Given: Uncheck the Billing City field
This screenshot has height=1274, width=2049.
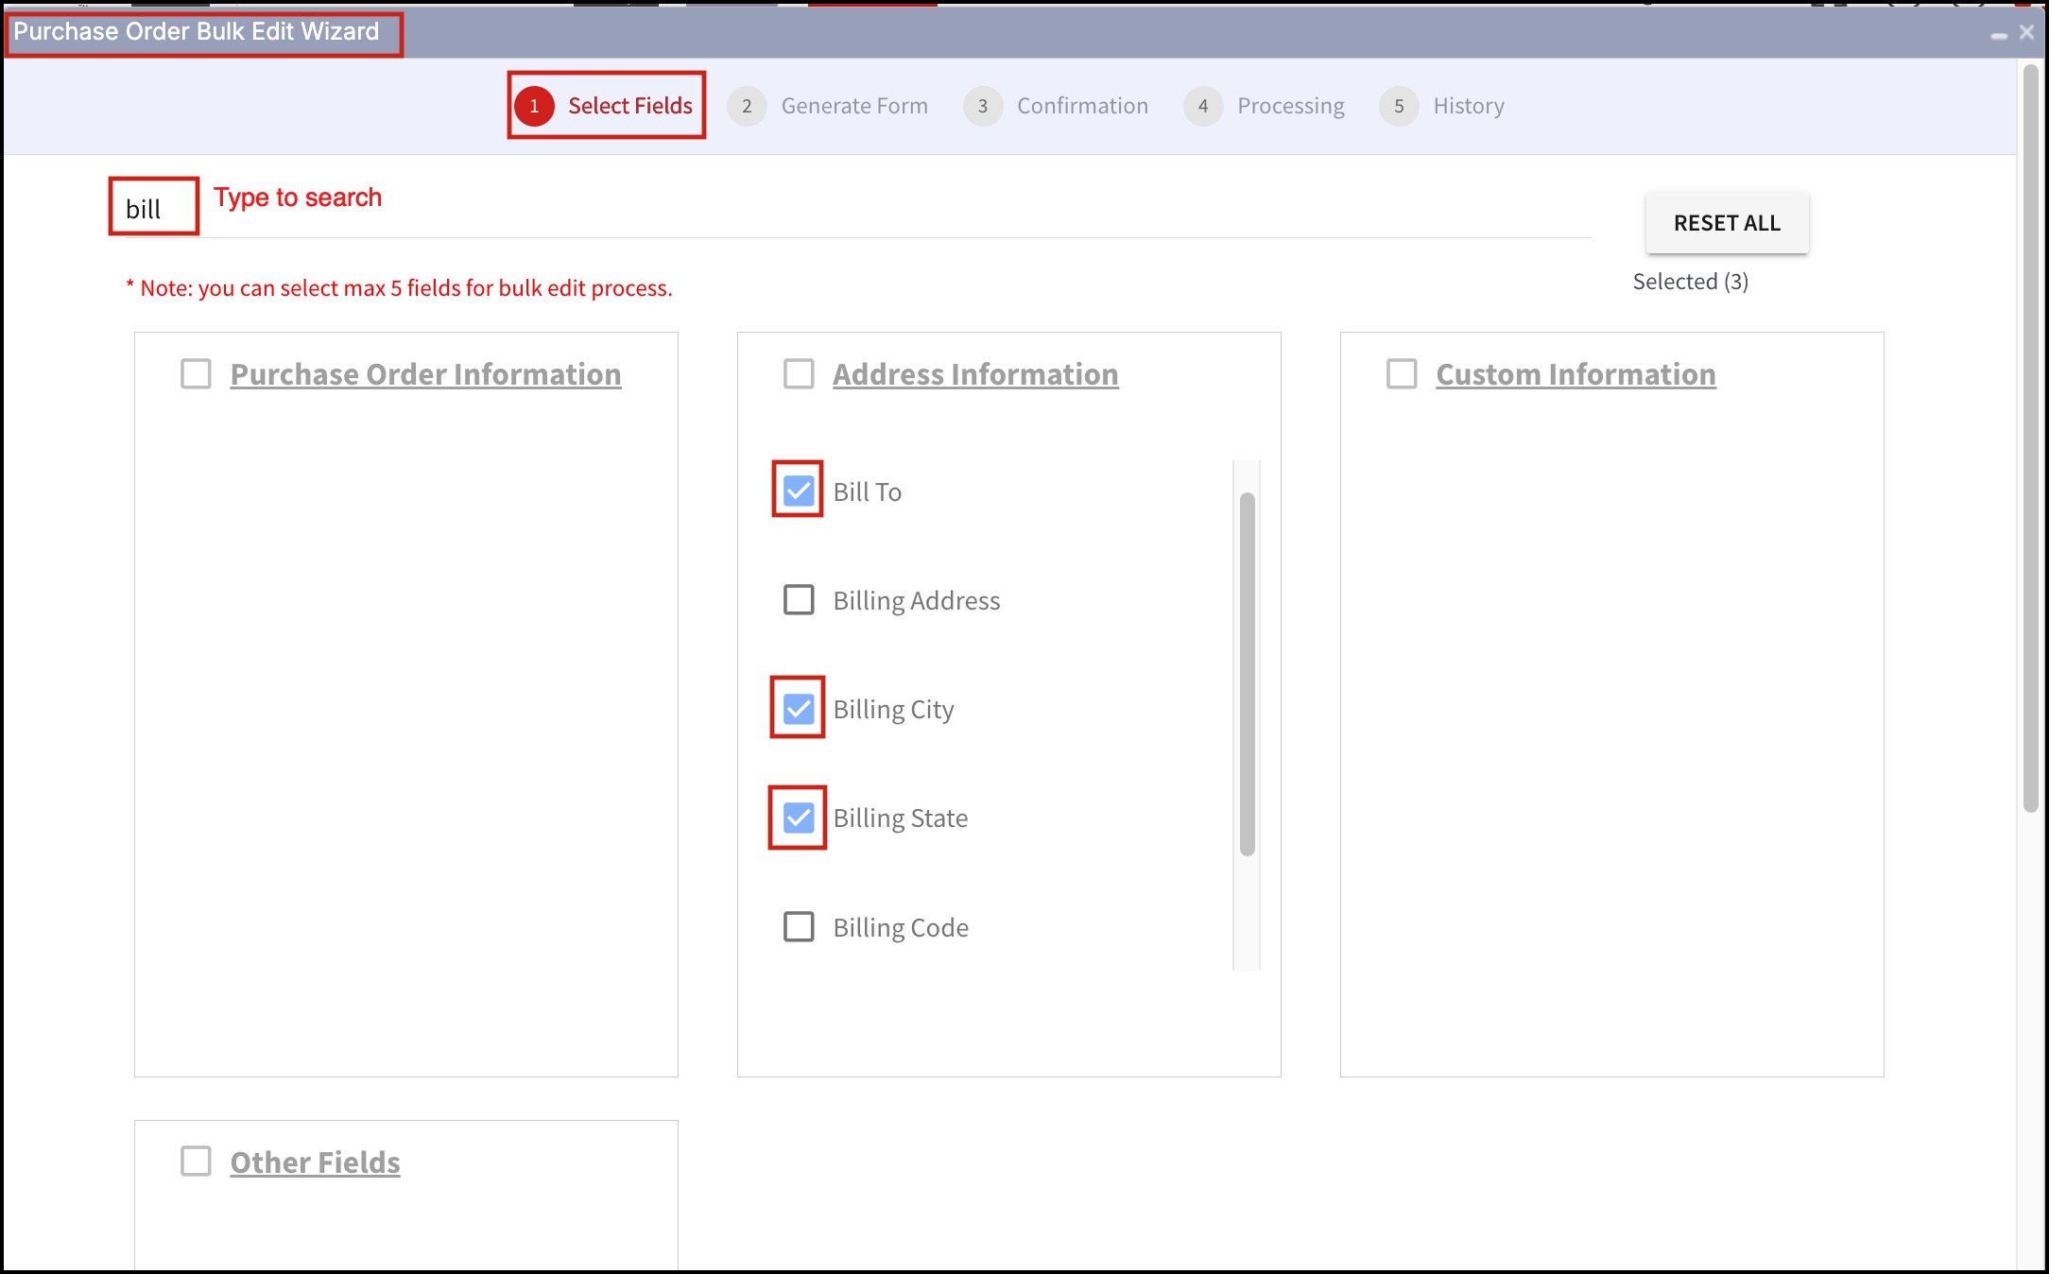Looking at the screenshot, I should (799, 708).
